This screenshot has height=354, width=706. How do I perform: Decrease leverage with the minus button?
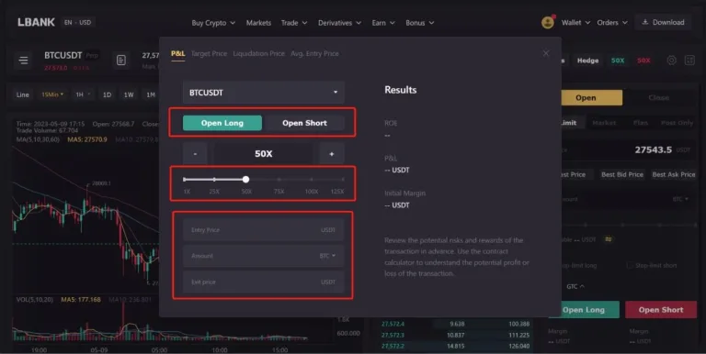tap(195, 154)
